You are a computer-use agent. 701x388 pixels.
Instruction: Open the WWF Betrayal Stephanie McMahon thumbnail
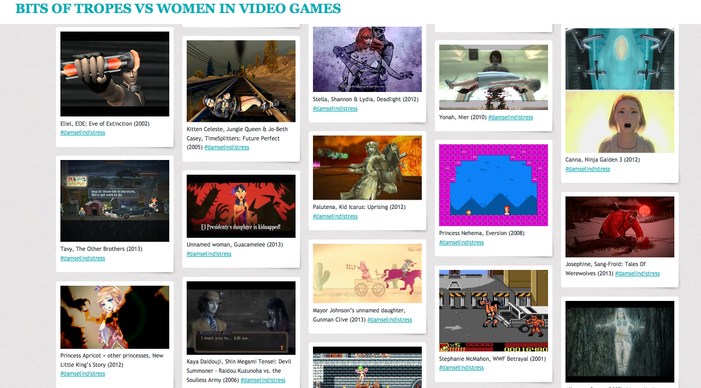(x=494, y=311)
